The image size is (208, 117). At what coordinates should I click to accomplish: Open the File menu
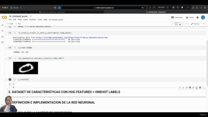pos(10,19)
